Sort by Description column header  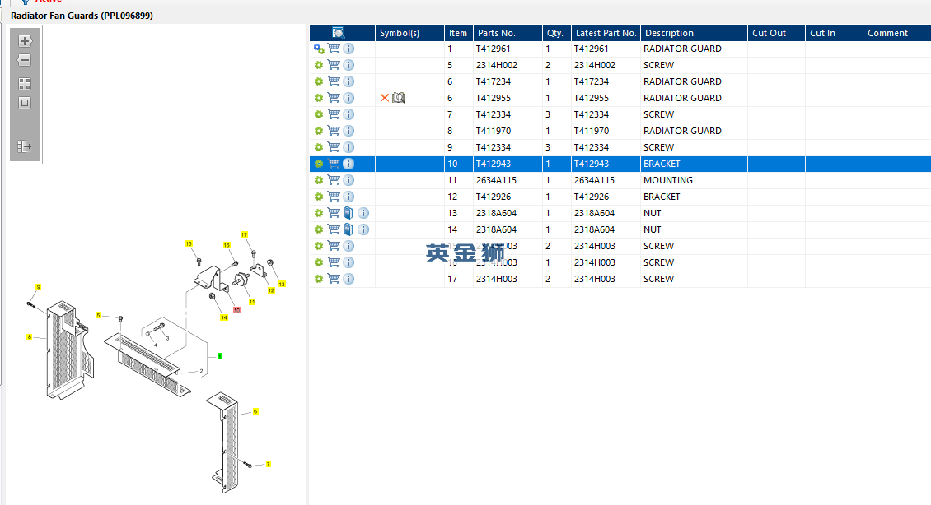669,33
